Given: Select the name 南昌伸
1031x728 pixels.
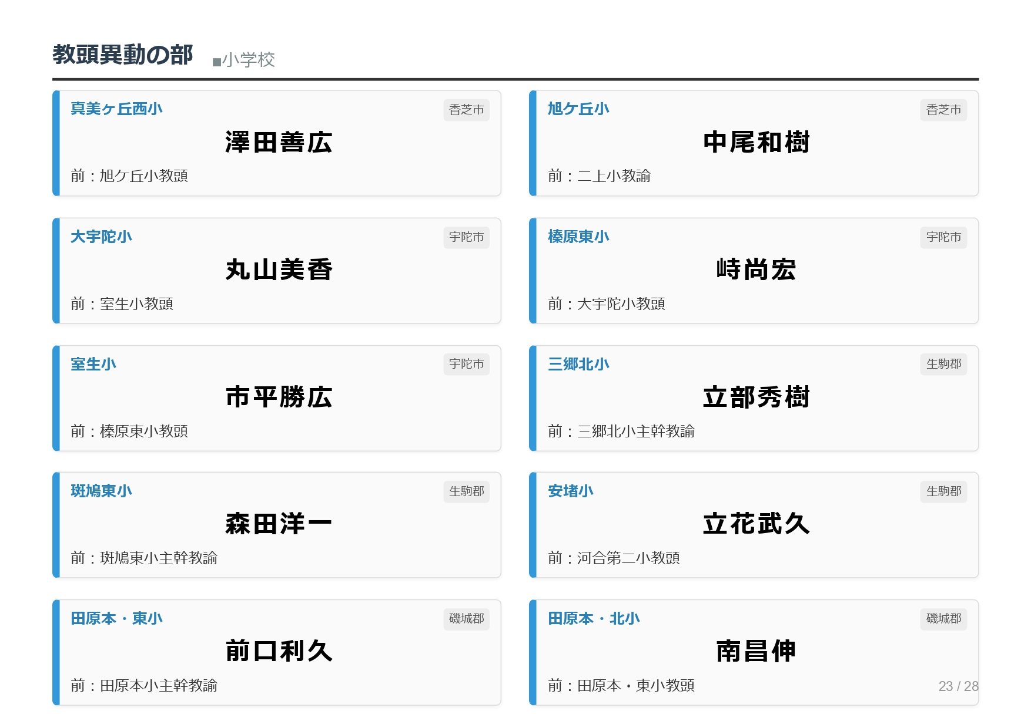Looking at the screenshot, I should pyautogui.click(x=756, y=651).
